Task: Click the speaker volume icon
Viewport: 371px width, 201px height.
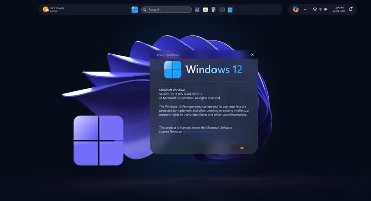Action: pyautogui.click(x=320, y=9)
